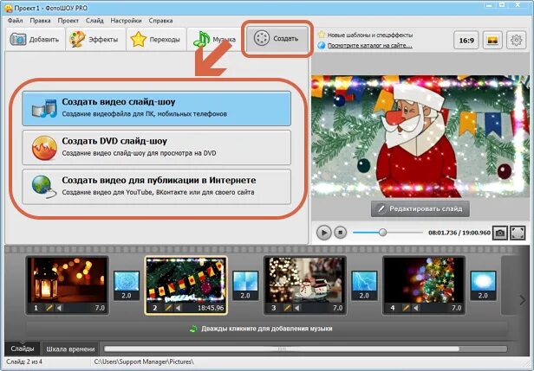This screenshot has height=371, width=534.
Task: Click the horizontal timeline scrollbar
Action: click(x=281, y=349)
